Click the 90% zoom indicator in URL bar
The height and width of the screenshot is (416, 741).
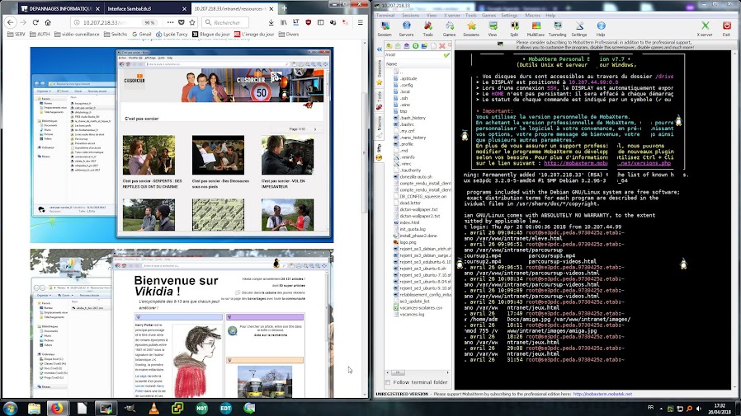click(150, 22)
